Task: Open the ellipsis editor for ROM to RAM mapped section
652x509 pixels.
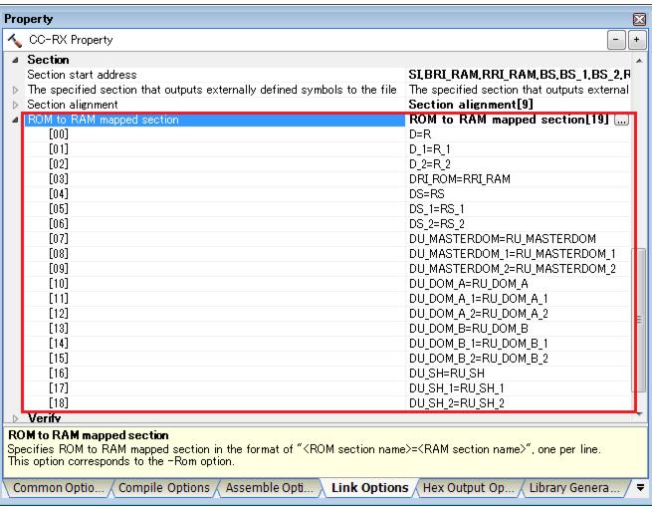Action: coord(622,120)
